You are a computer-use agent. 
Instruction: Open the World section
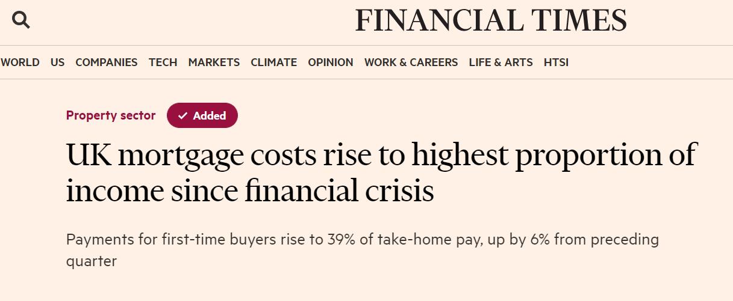(20, 62)
